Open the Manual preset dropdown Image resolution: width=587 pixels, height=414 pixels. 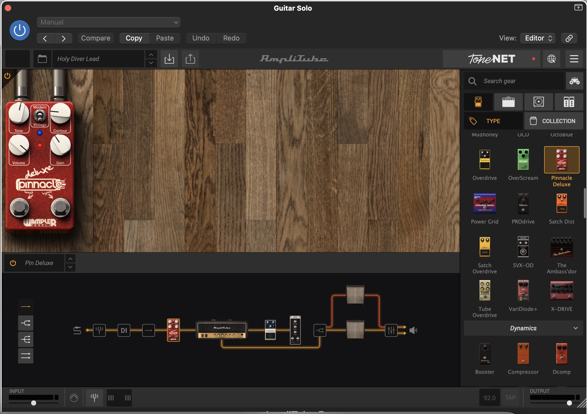(x=109, y=22)
